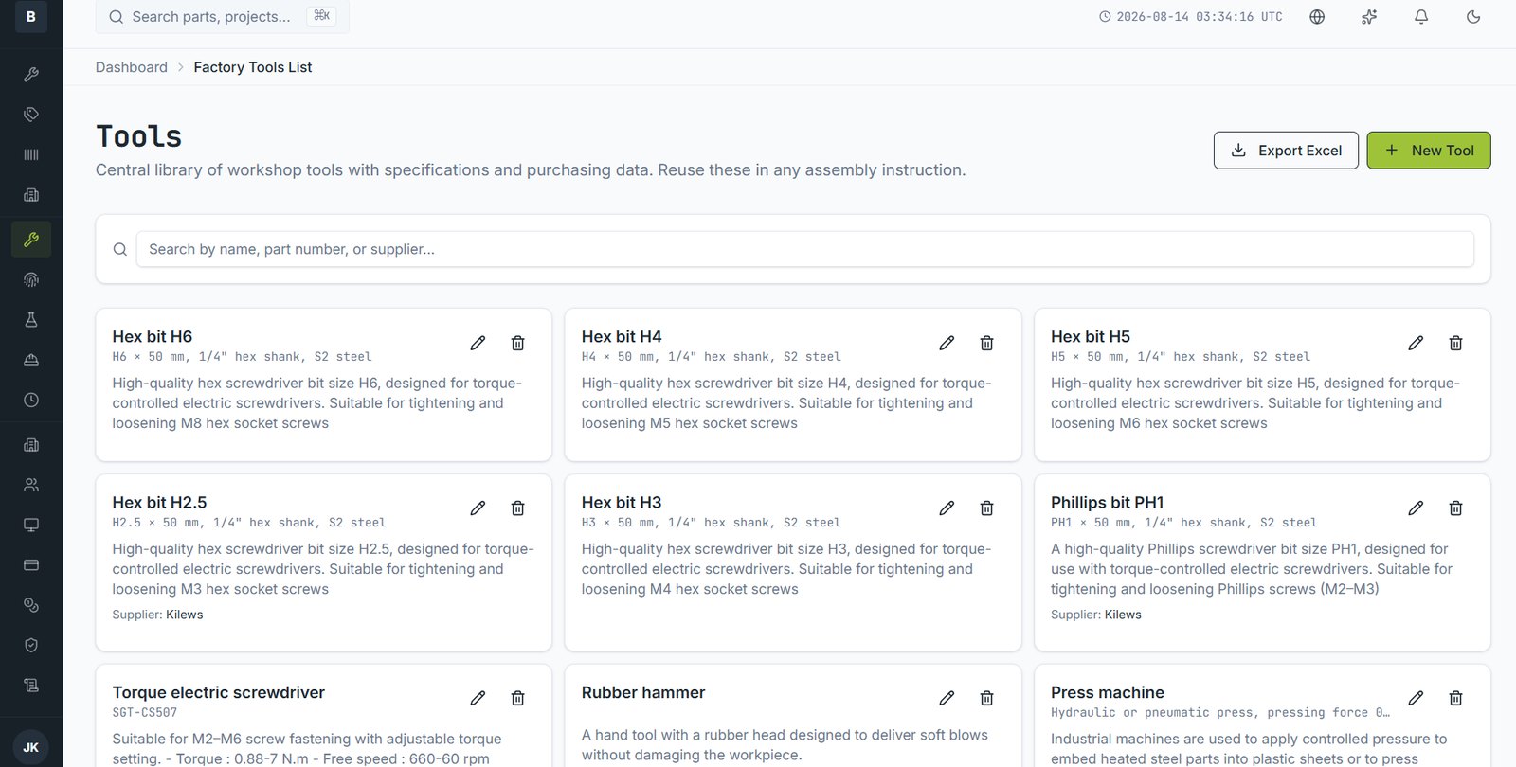
Task: Delete the Hex bit H6 tool
Action: (x=518, y=343)
